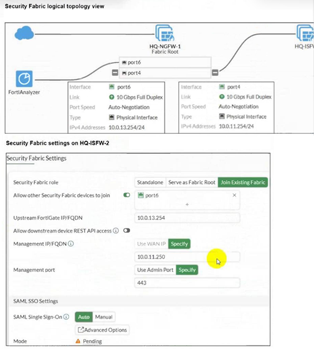
Task: Click the 10 Gbps link status icon for port4
Action: click(x=221, y=97)
